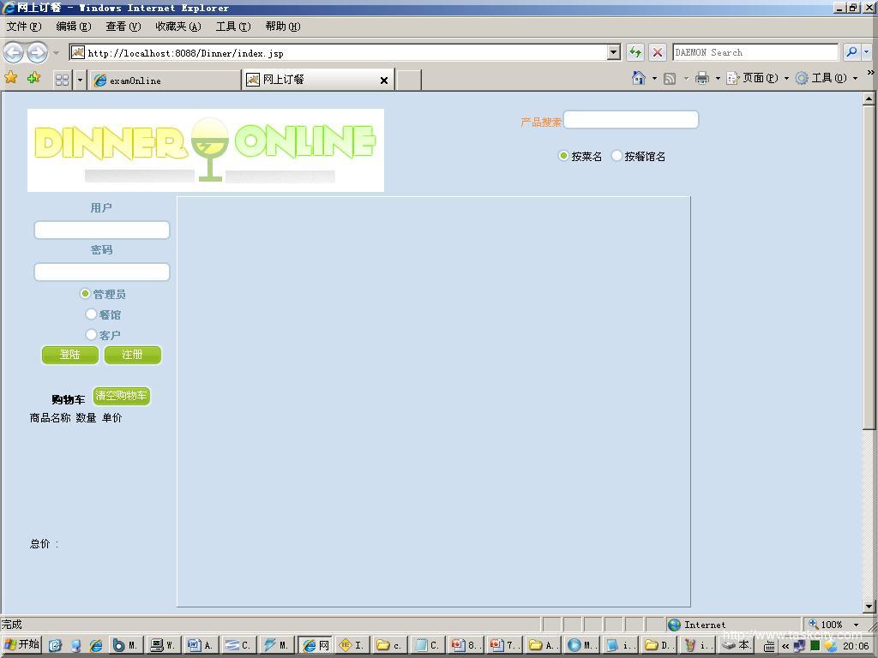This screenshot has width=878, height=658.
Task: Select the 餐馆 radio button
Action: tap(92, 314)
